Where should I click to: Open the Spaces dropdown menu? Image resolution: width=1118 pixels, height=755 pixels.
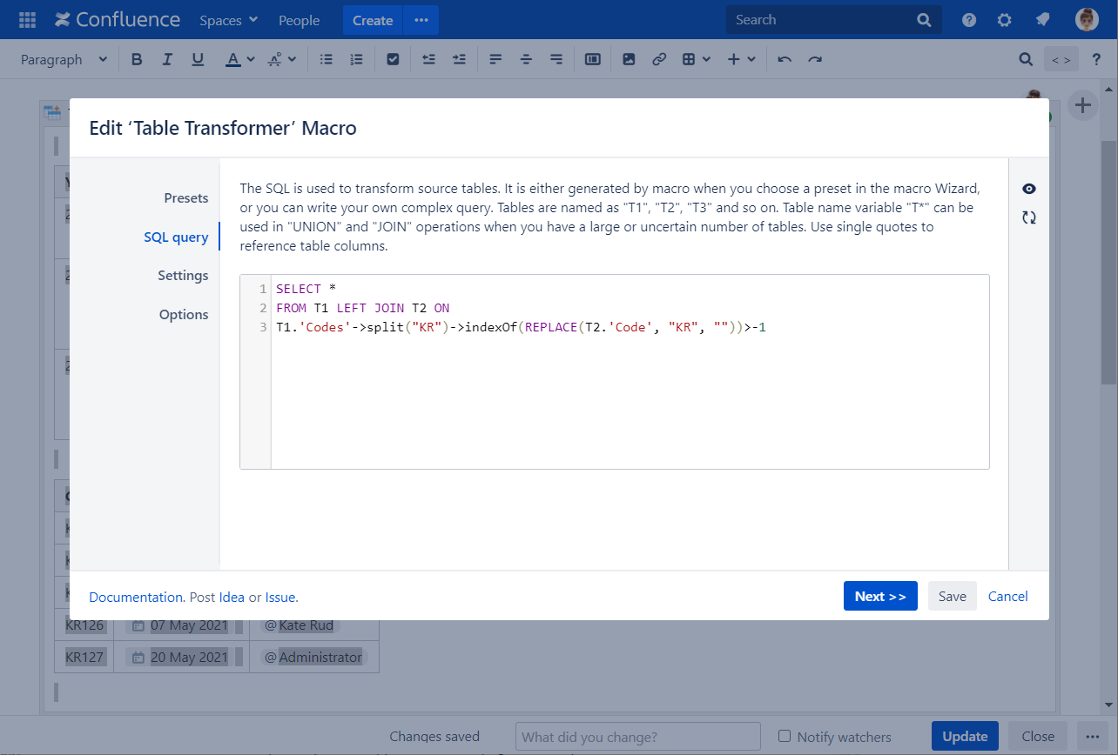click(x=228, y=20)
